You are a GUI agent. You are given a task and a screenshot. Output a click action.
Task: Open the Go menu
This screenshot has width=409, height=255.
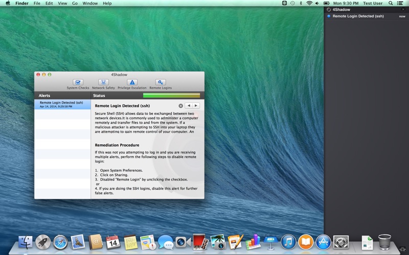click(x=75, y=3)
